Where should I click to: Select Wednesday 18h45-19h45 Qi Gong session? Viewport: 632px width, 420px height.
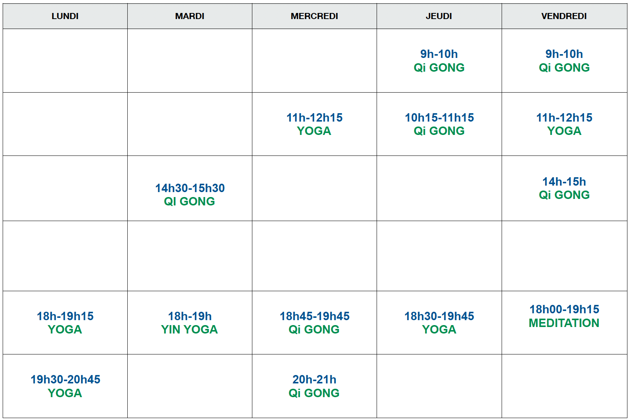(x=314, y=323)
